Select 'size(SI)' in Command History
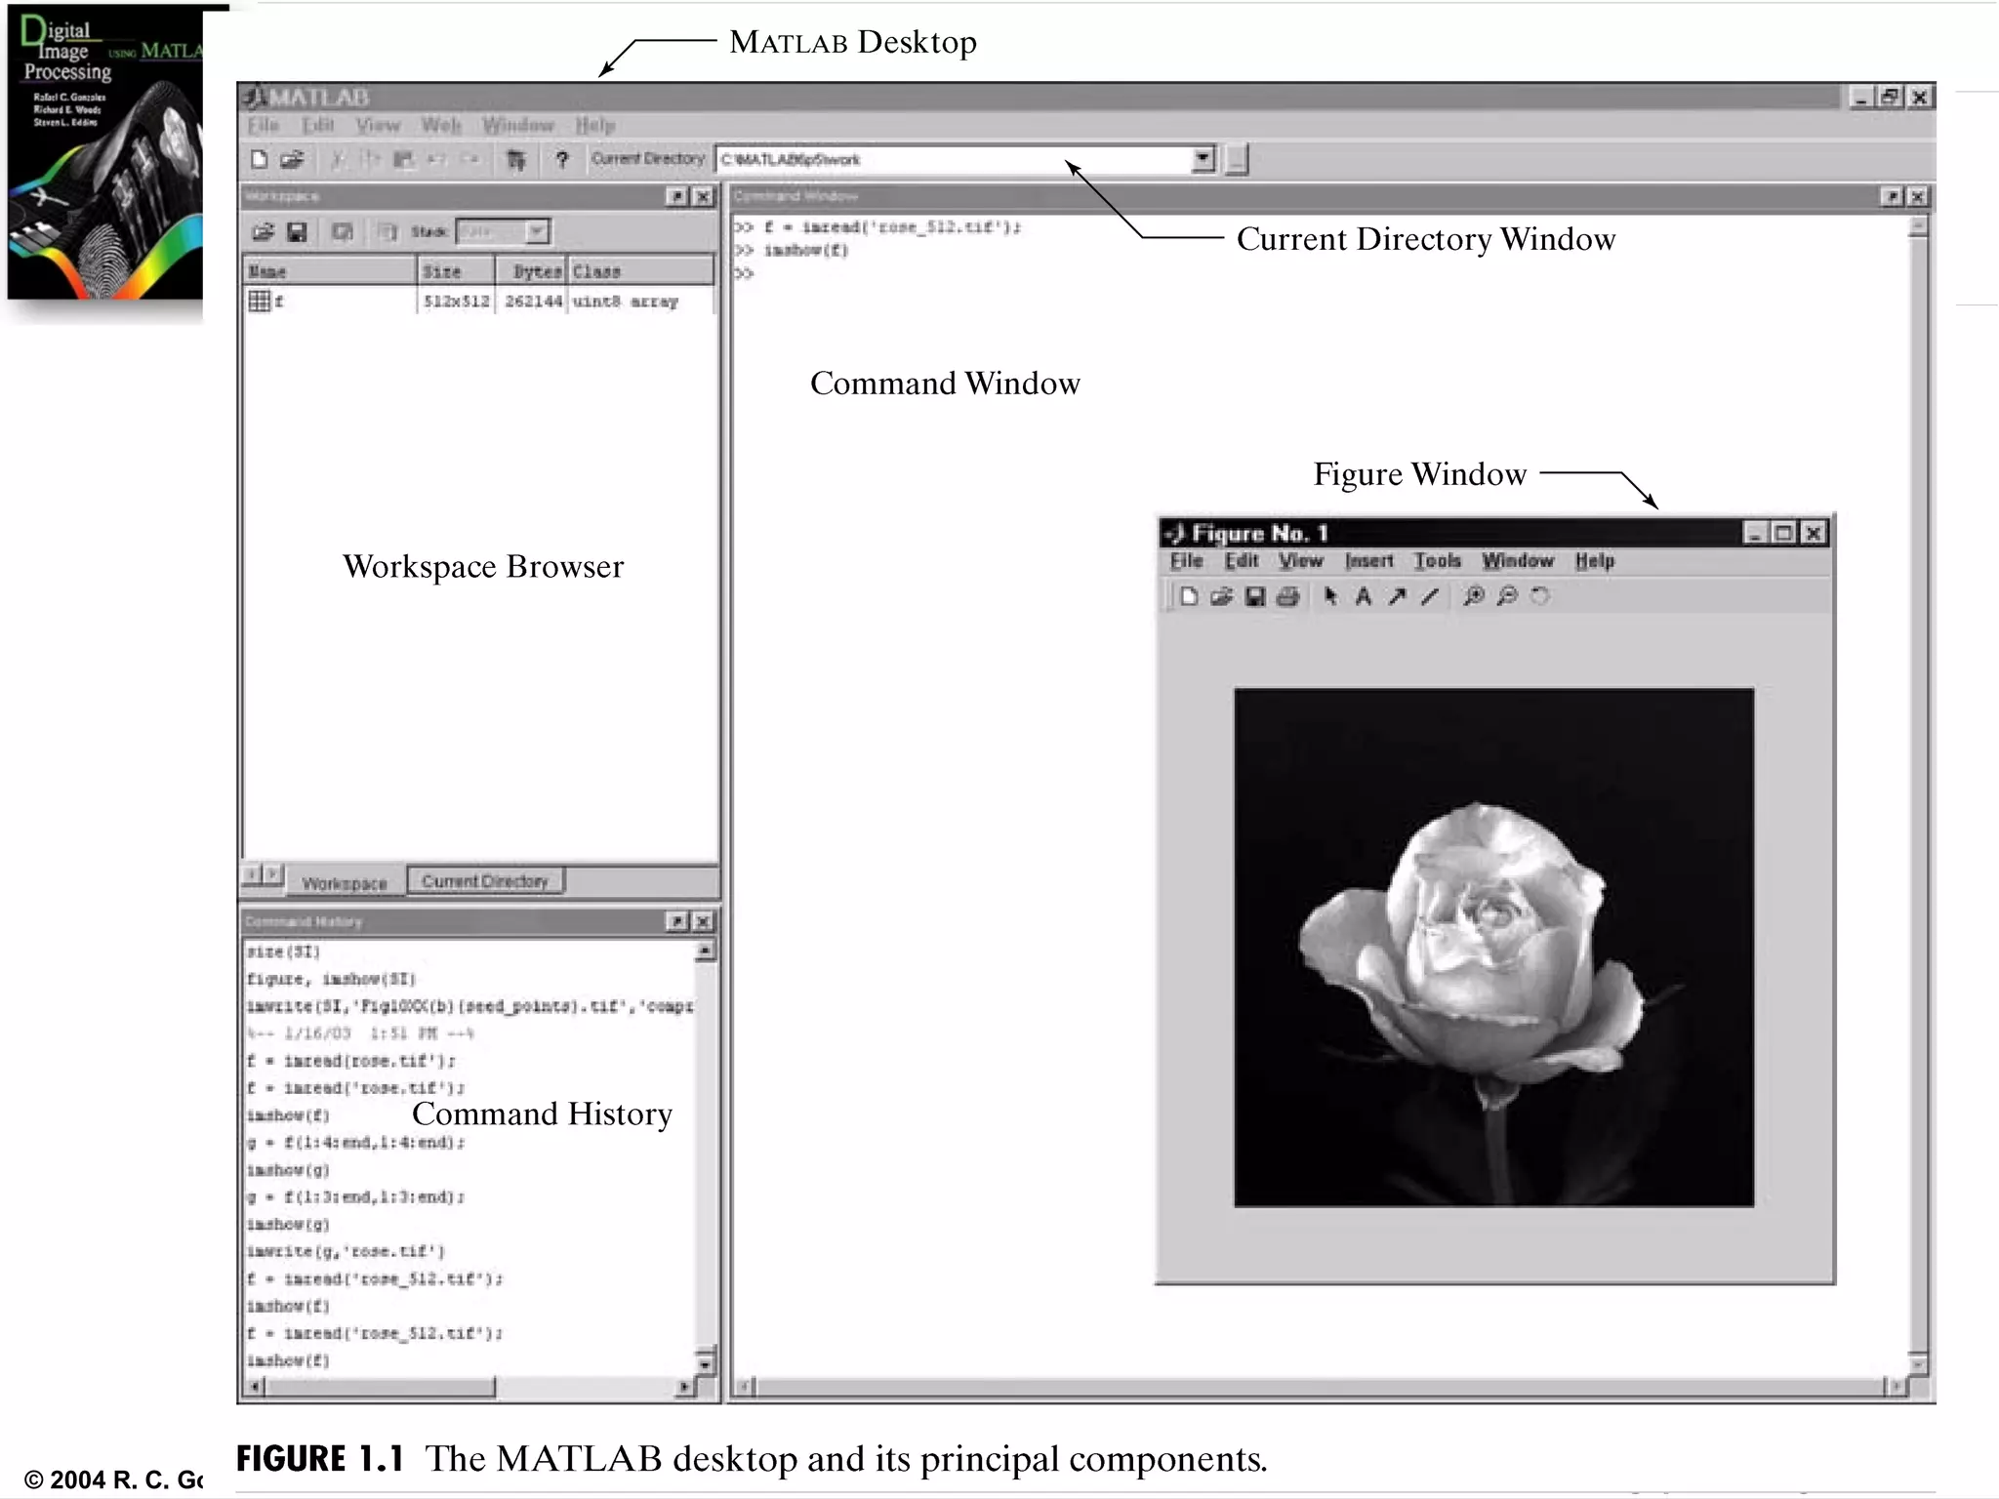The width and height of the screenshot is (1999, 1499). (x=283, y=951)
